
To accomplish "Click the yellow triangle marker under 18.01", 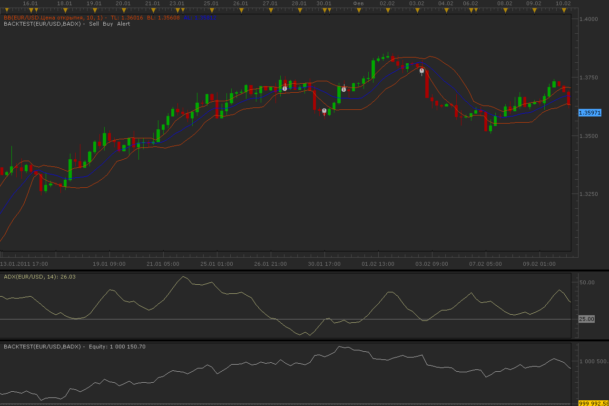I will pyautogui.click(x=65, y=10).
